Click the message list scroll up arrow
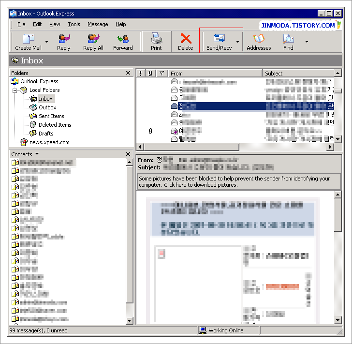 click(x=338, y=73)
